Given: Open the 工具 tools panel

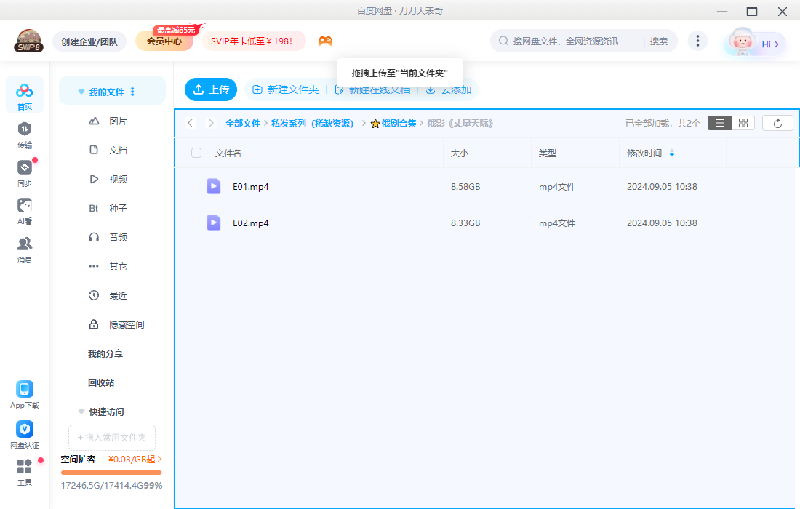Looking at the screenshot, I should pyautogui.click(x=24, y=471).
